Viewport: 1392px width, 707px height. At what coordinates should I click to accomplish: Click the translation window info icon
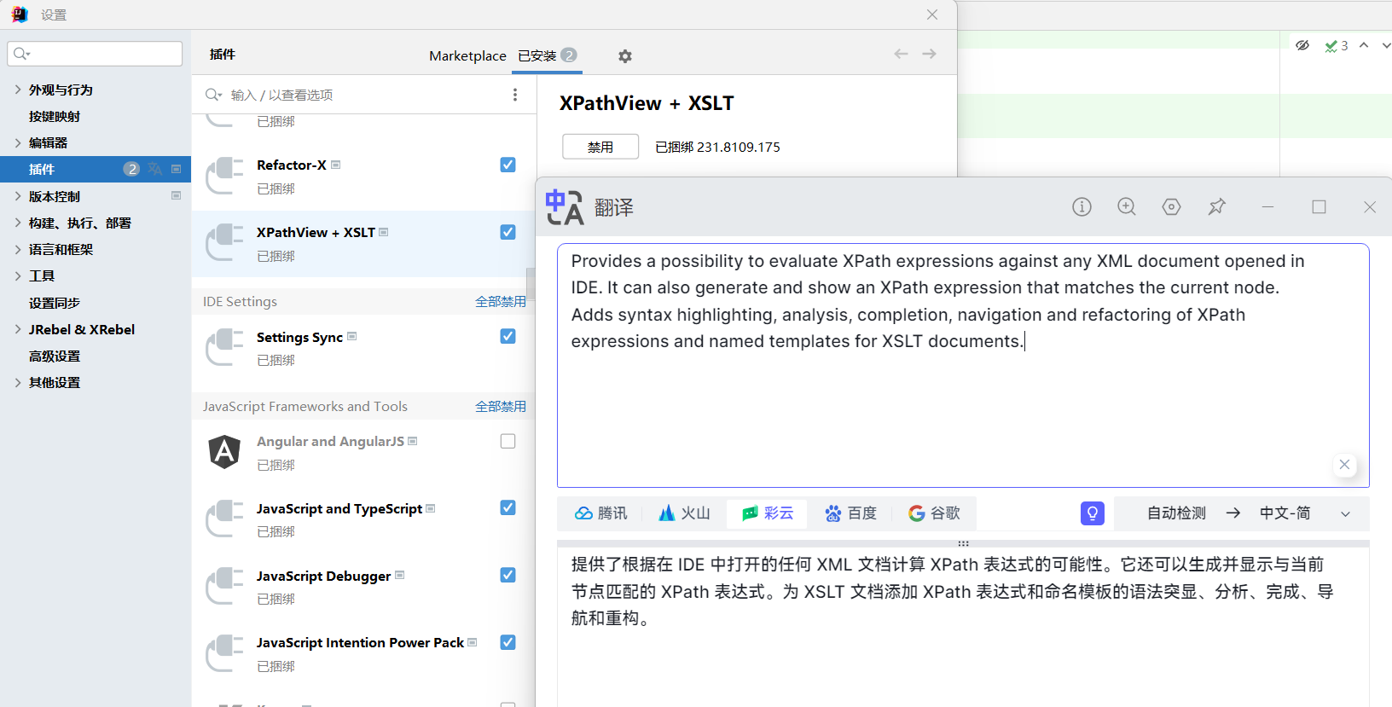(1082, 207)
